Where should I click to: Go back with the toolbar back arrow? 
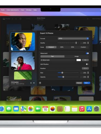[16, 19]
